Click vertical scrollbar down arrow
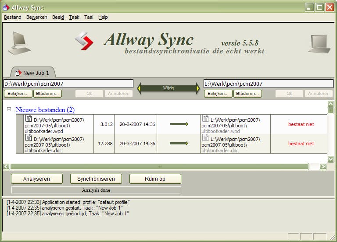Viewport: 337px width, 242px height. click(x=330, y=159)
